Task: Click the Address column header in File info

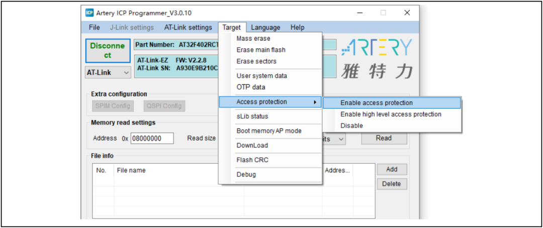Action: click(x=338, y=170)
